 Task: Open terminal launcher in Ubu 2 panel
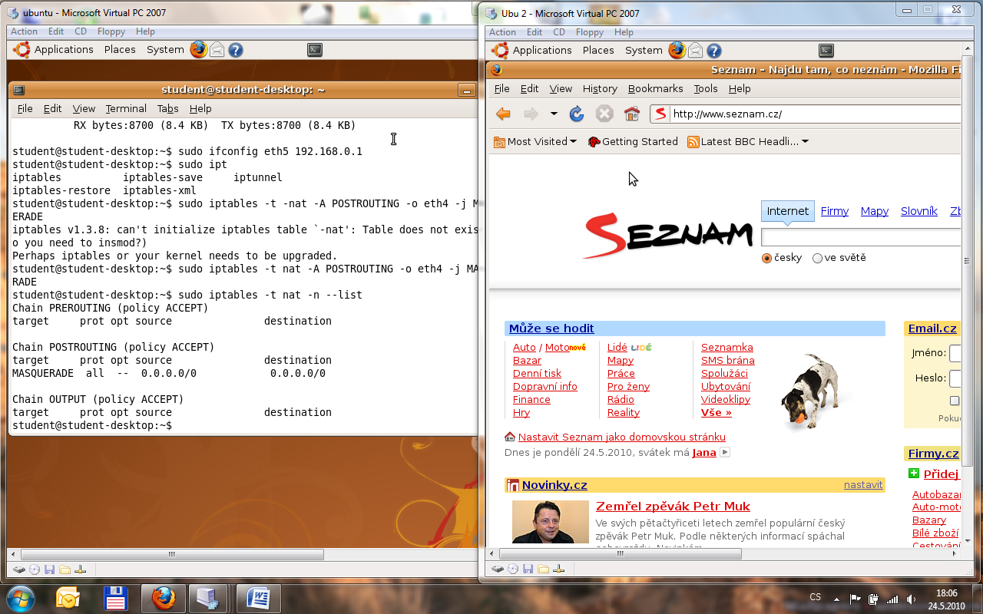[826, 51]
